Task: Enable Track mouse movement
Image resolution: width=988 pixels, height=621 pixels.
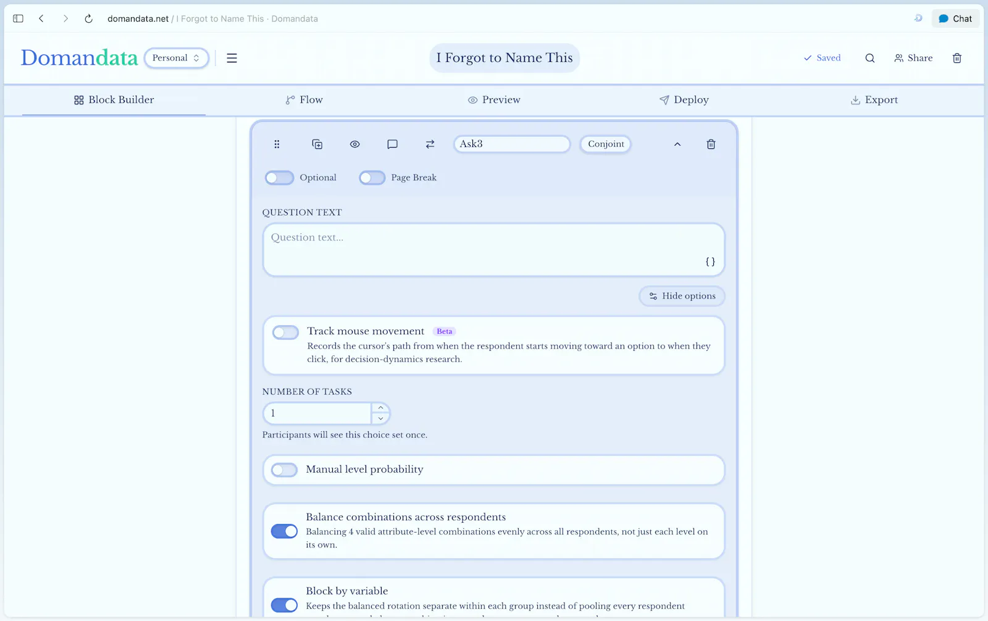Action: coord(285,332)
